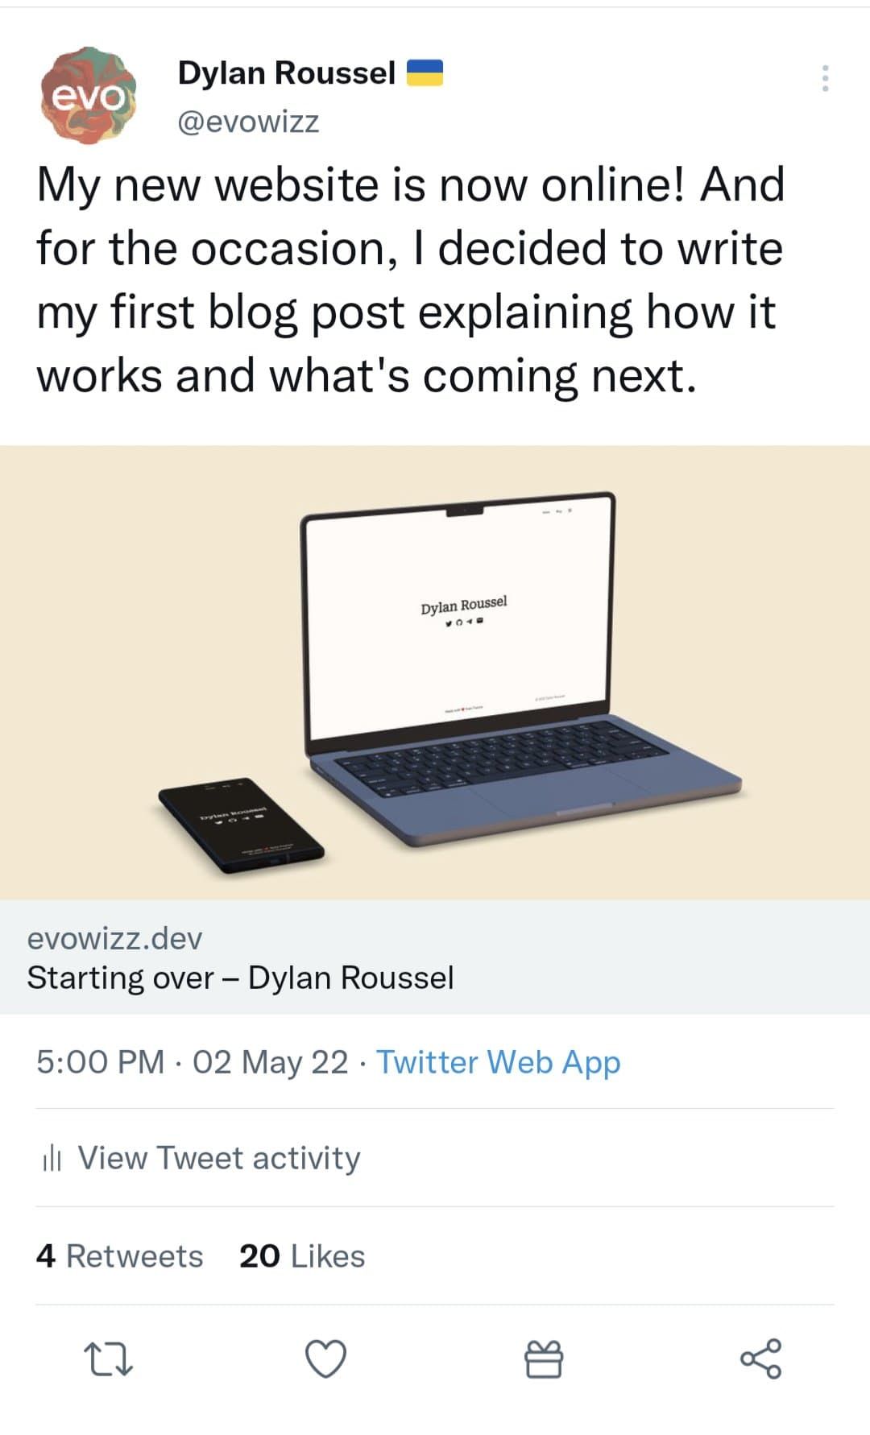Click the 'Starting over – Dylan Roussel' link
The height and width of the screenshot is (1435, 870).
click(242, 978)
